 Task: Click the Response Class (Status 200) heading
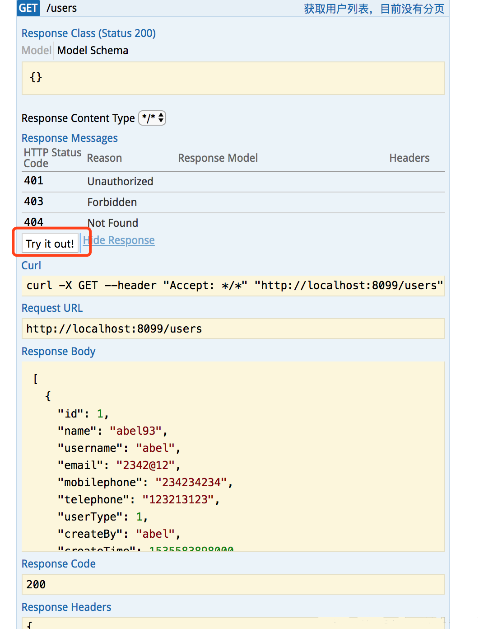88,33
